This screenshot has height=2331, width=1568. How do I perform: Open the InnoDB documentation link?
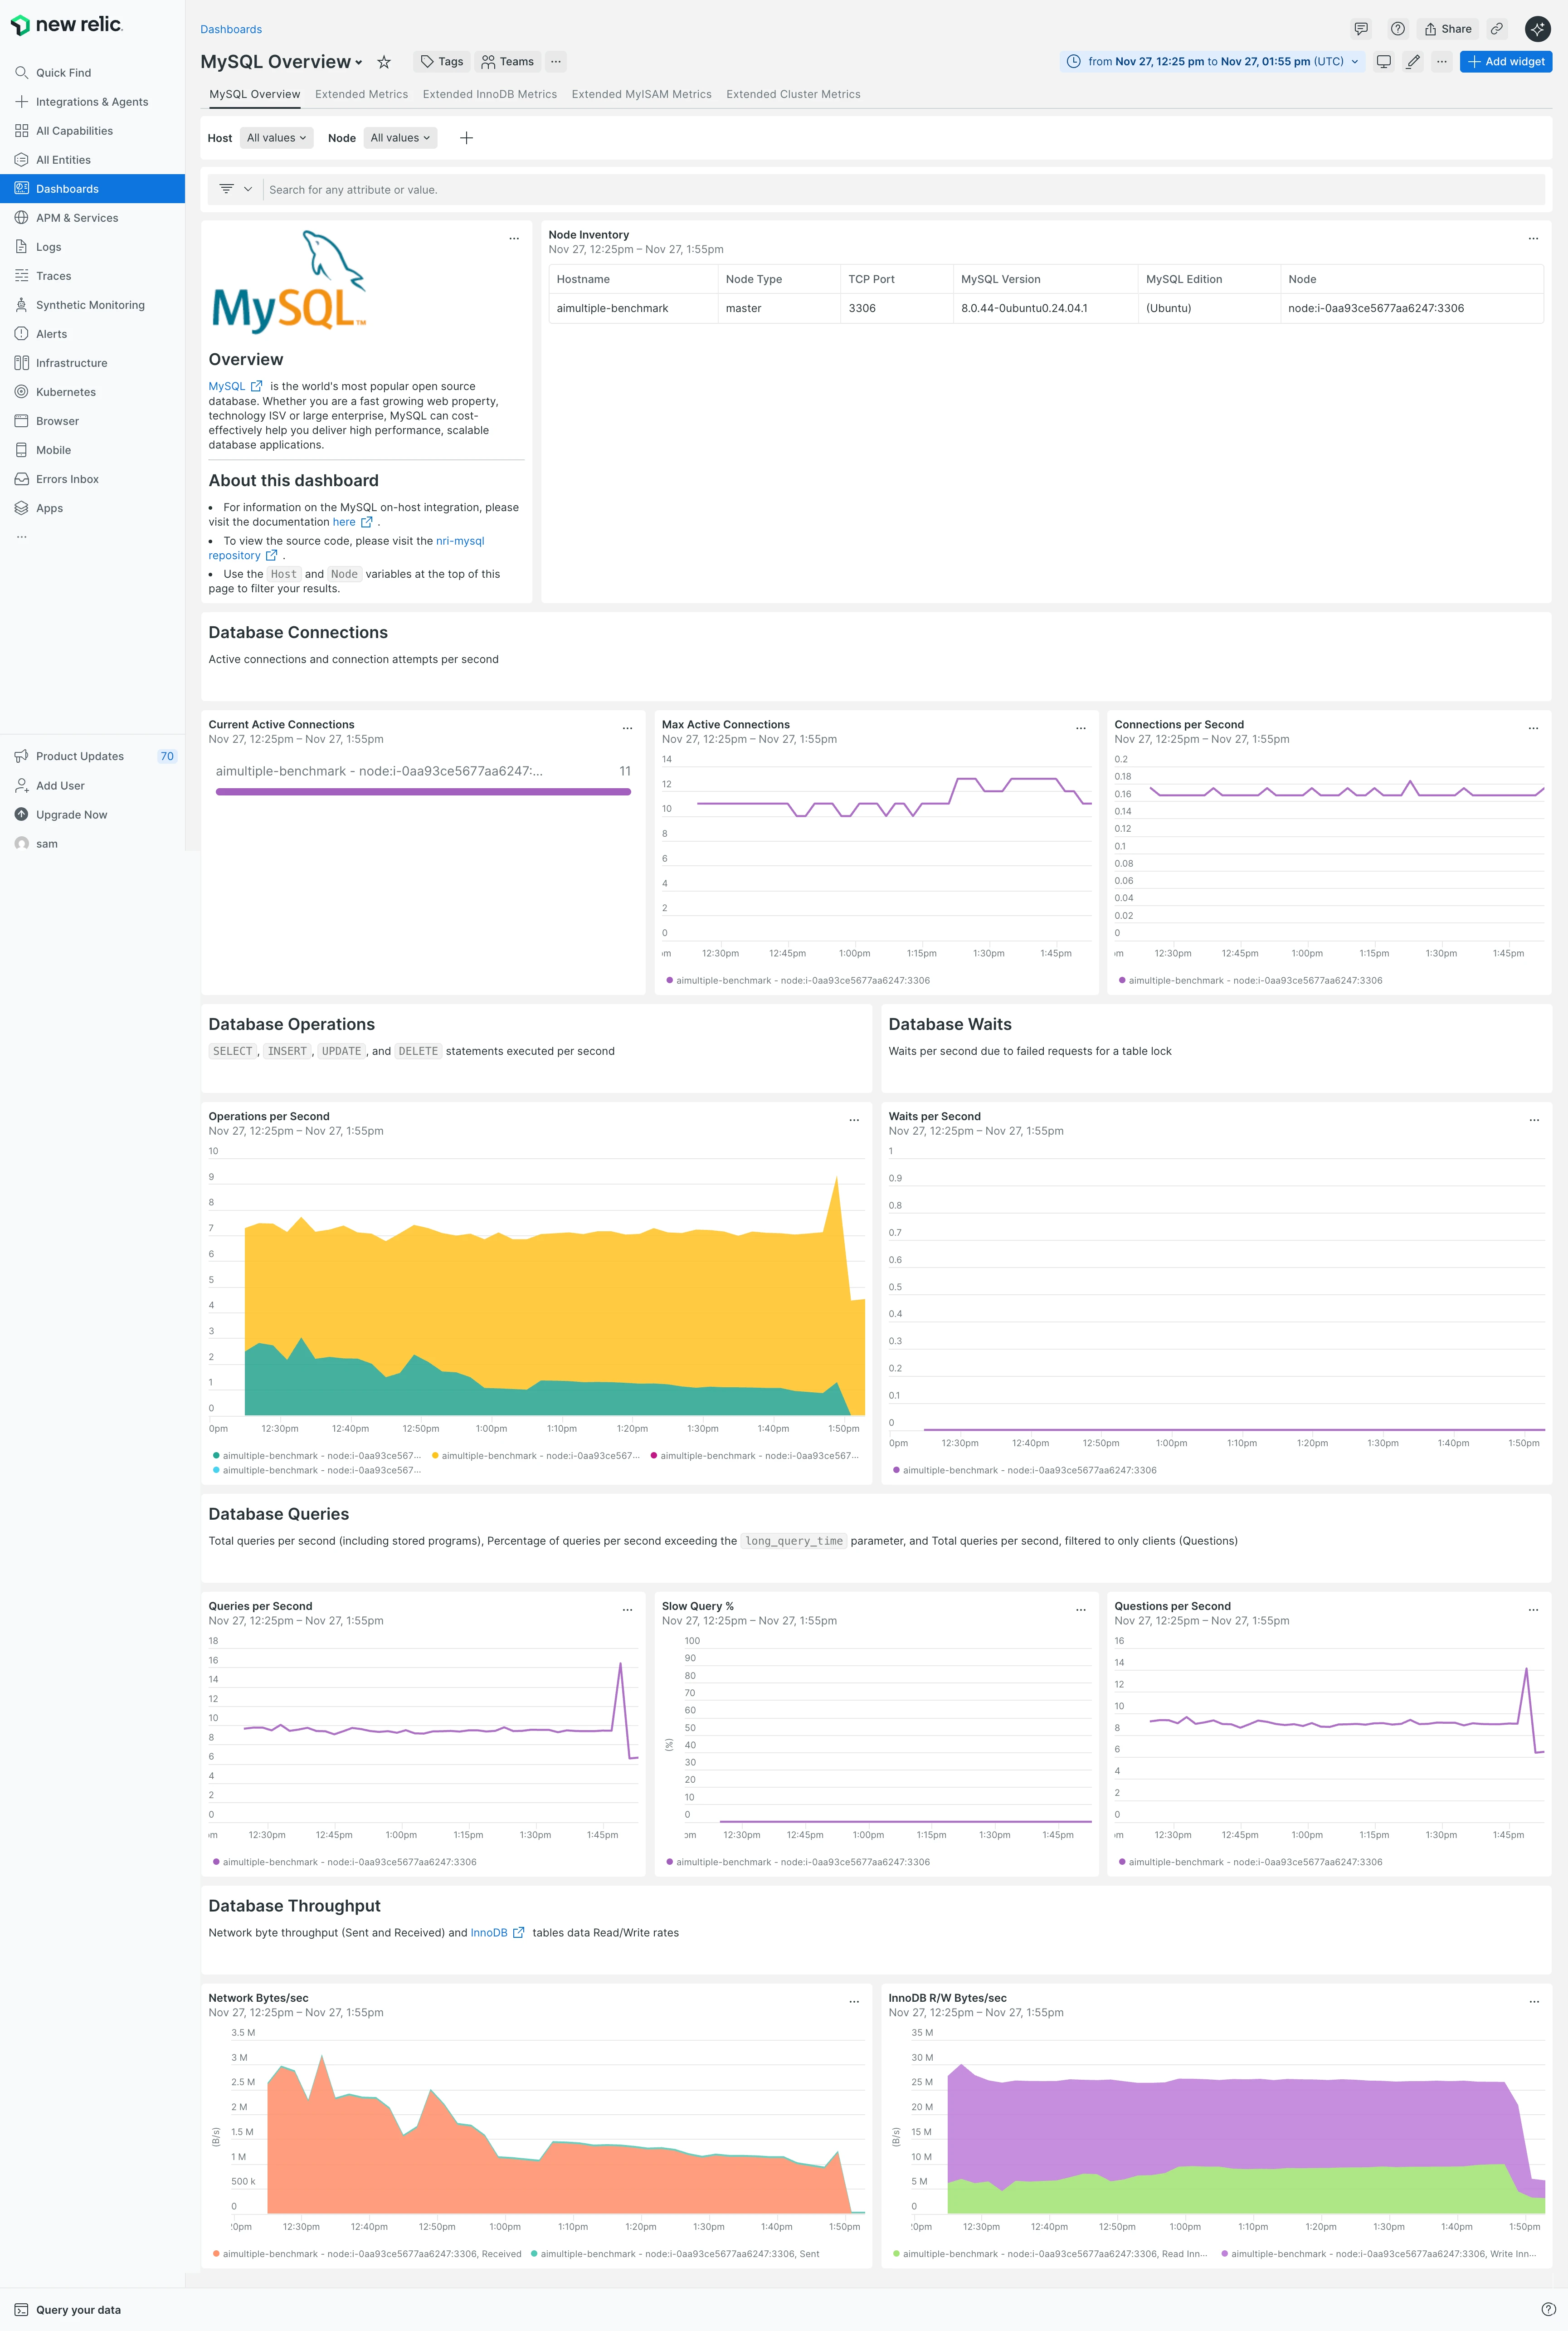(x=497, y=1933)
